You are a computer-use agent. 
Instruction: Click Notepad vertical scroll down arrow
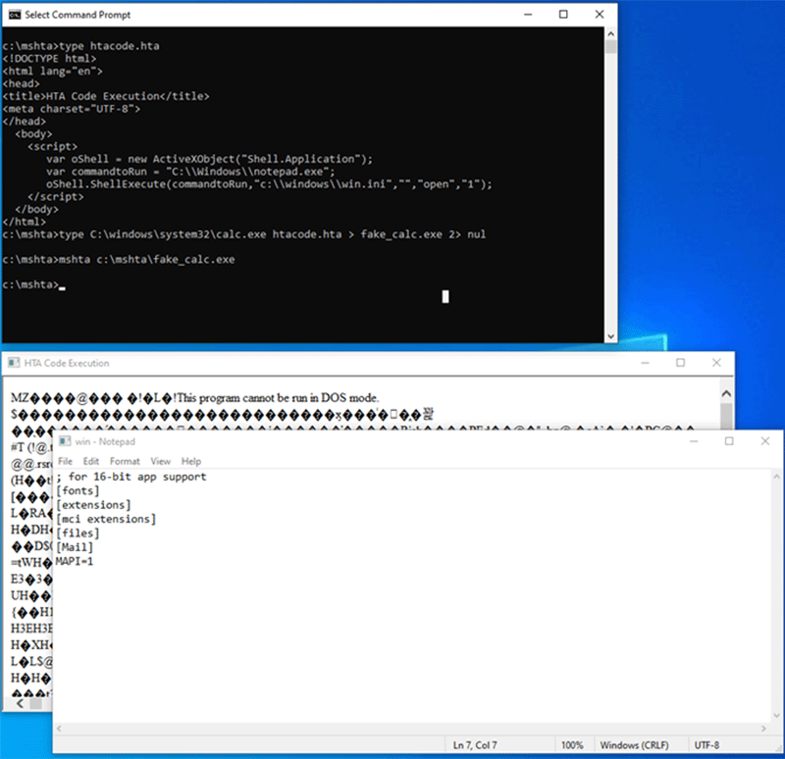776,716
